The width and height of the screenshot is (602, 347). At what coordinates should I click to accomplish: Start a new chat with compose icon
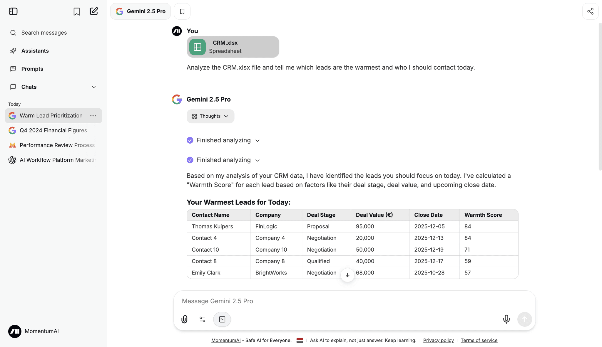(x=94, y=11)
